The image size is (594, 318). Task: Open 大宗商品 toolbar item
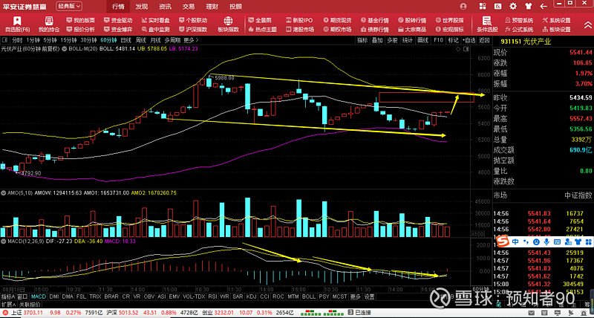pyautogui.click(x=412, y=29)
